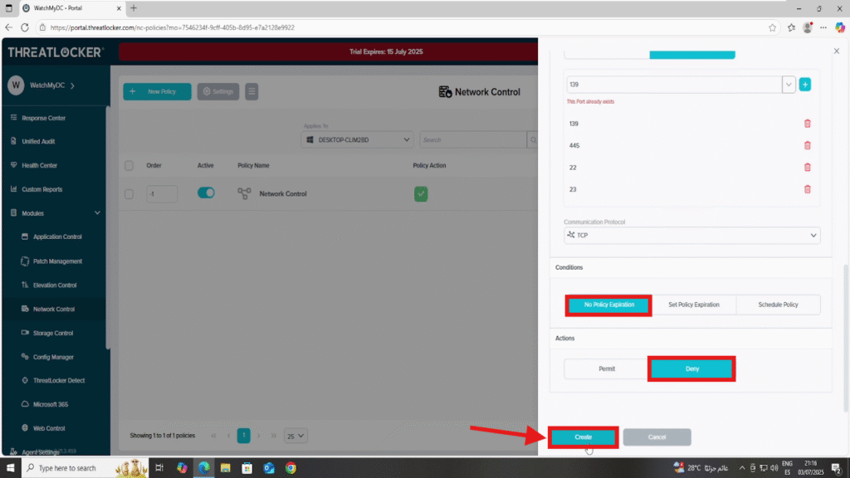Select No Policy Expiration
The height and width of the screenshot is (478, 850).
608,305
